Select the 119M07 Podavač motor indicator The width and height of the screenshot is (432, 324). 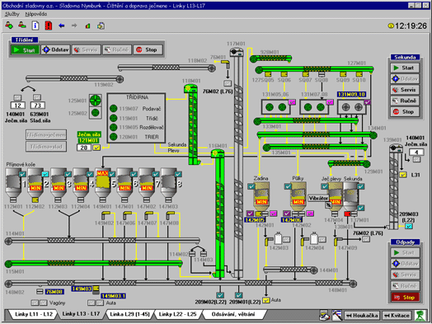[114, 109]
